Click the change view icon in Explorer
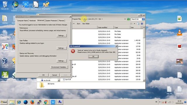Screen dimensions: 187x105 (131, 24)
